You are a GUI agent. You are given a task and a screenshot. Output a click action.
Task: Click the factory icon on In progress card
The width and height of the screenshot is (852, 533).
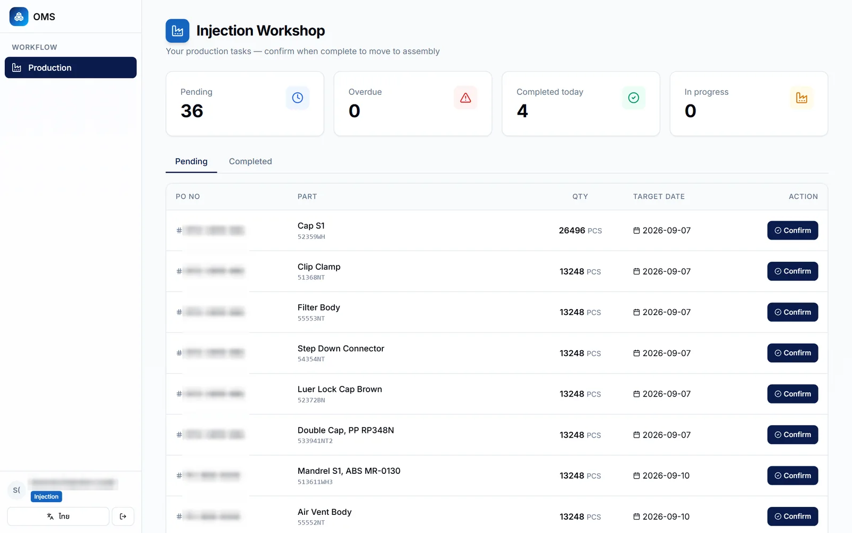point(801,98)
